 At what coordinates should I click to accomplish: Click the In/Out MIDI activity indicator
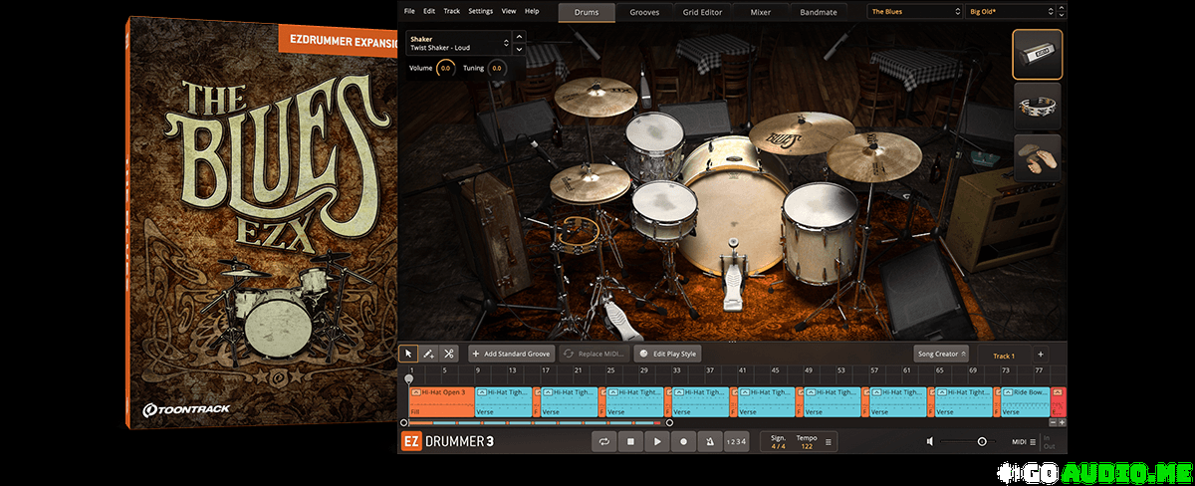click(1047, 442)
